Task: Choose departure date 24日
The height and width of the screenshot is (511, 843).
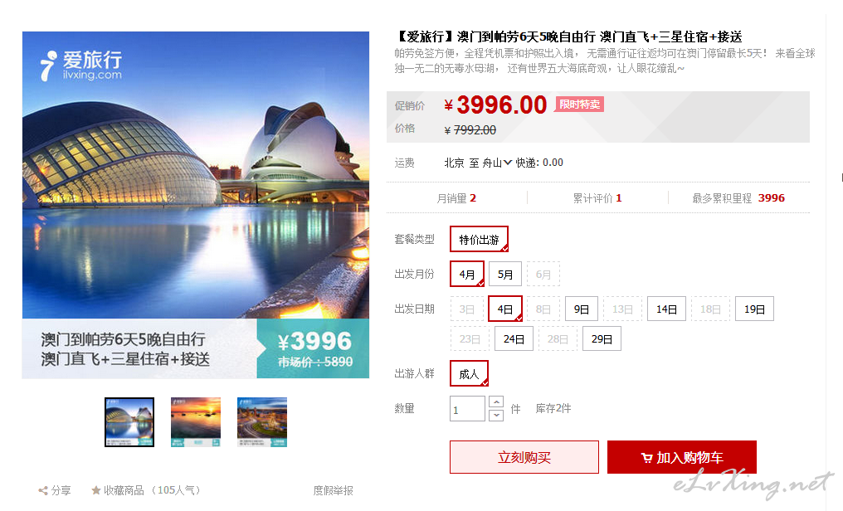Action: tap(514, 339)
